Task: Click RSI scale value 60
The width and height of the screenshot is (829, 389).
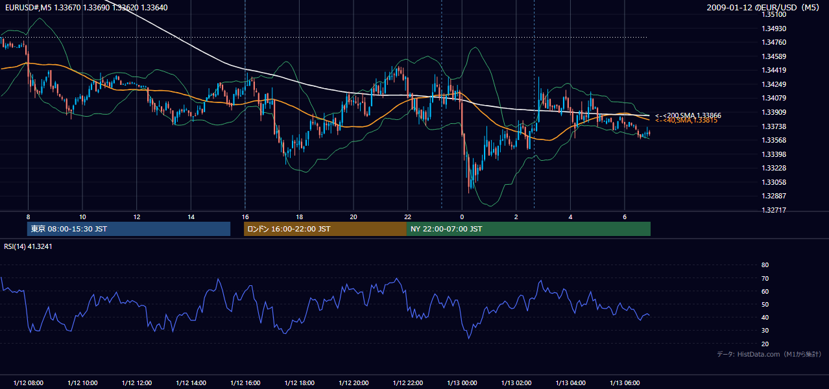Action: (765, 291)
